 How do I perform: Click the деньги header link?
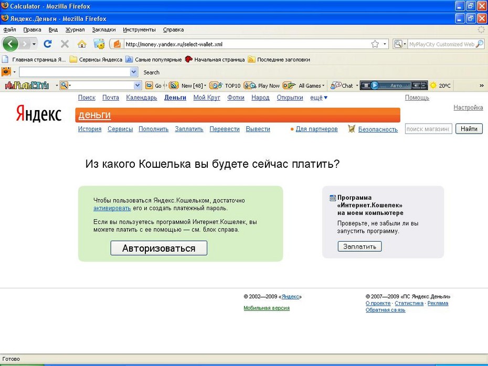pyautogui.click(x=94, y=115)
